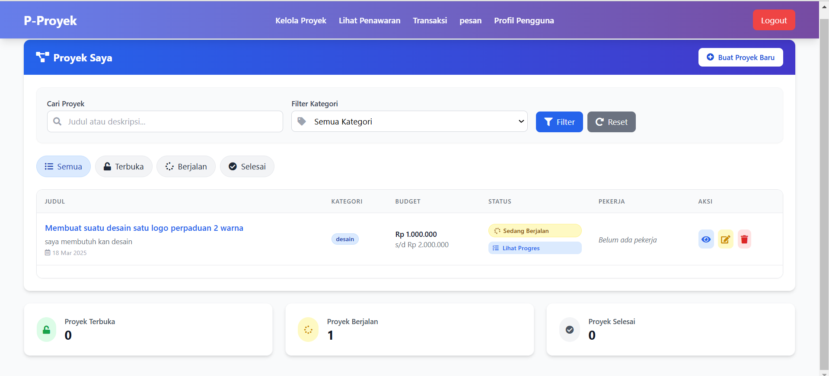Viewport: 829px width, 376px height.
Task: Click the yellow edit pencil icon
Action: 725,239
